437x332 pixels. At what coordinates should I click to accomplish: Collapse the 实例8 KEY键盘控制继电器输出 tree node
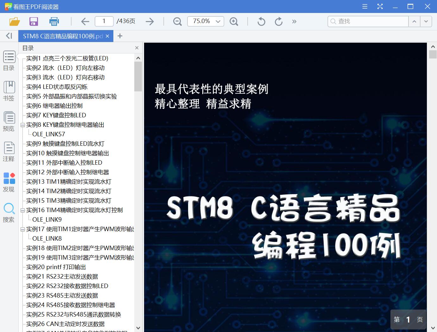pyautogui.click(x=22, y=125)
